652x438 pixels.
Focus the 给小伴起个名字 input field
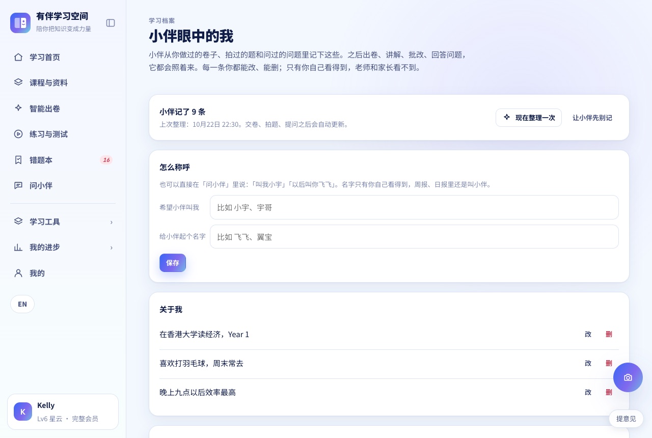coord(414,237)
